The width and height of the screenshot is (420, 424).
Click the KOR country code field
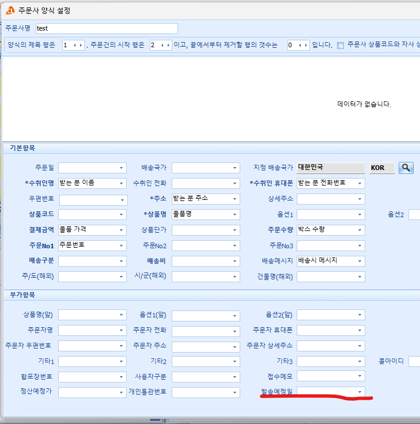pyautogui.click(x=382, y=168)
